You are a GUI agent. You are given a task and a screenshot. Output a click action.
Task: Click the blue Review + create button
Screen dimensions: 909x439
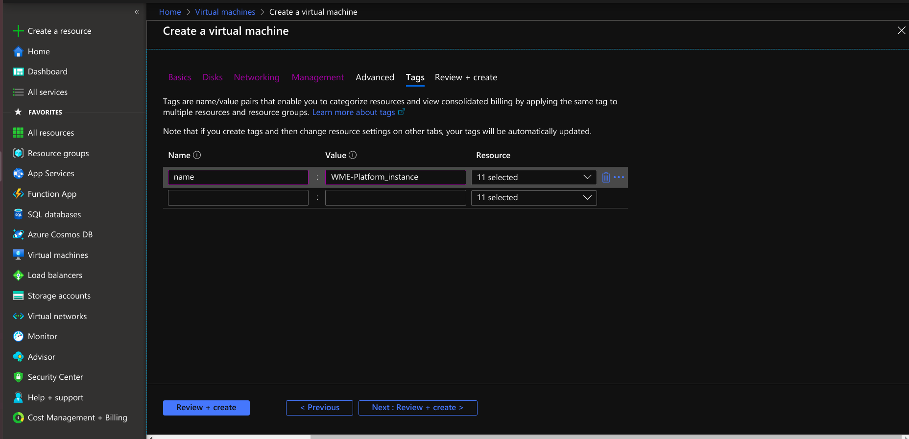pyautogui.click(x=206, y=408)
